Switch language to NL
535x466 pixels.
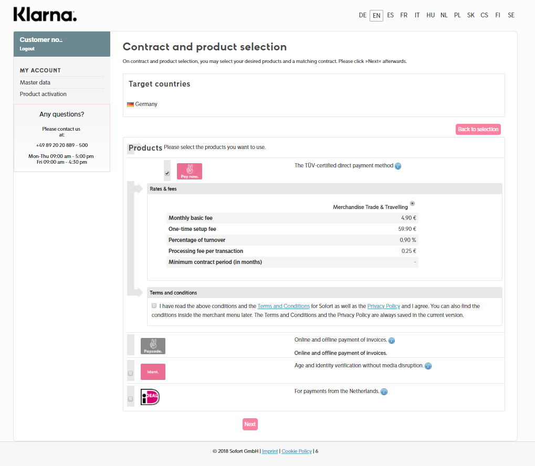point(444,15)
